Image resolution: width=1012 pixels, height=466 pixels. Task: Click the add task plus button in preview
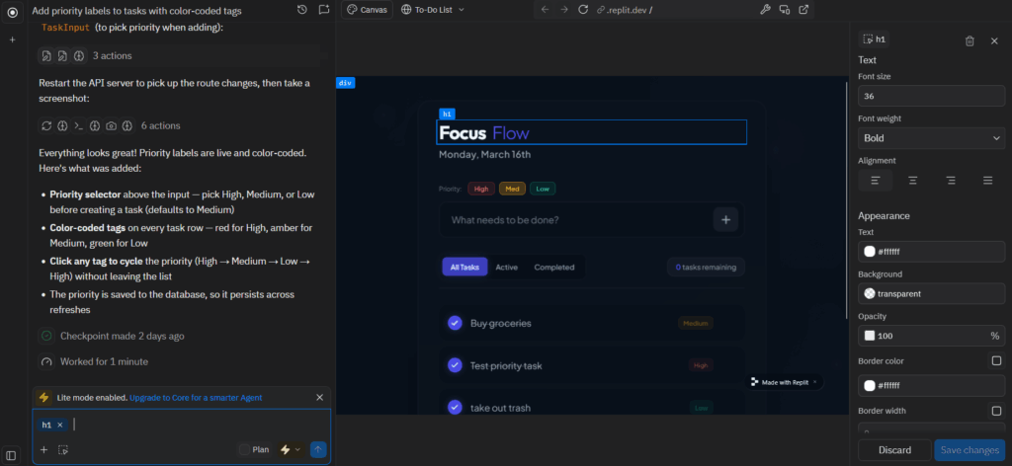tap(725, 220)
